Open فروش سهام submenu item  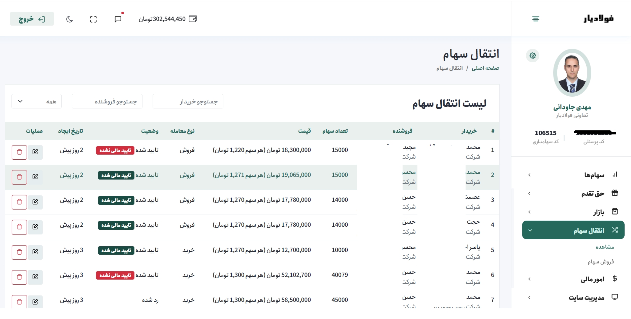click(x=601, y=262)
